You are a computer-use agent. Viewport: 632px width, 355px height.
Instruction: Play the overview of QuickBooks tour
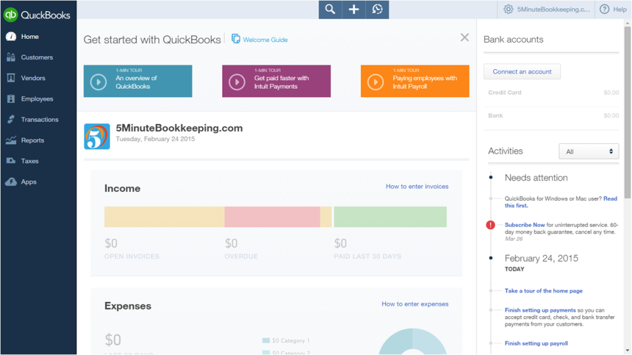(98, 82)
